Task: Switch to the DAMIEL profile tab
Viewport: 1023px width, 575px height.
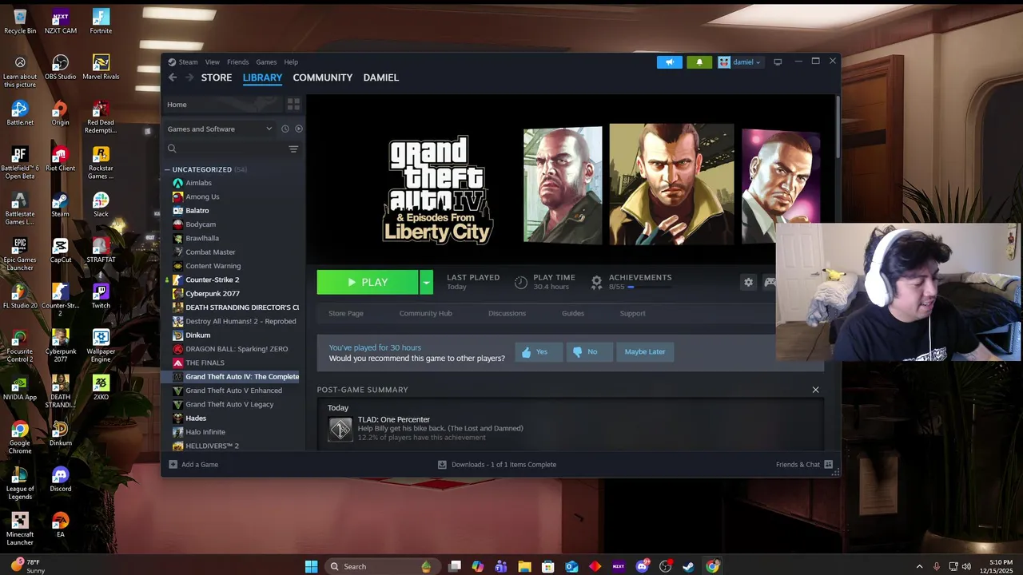Action: tap(380, 77)
